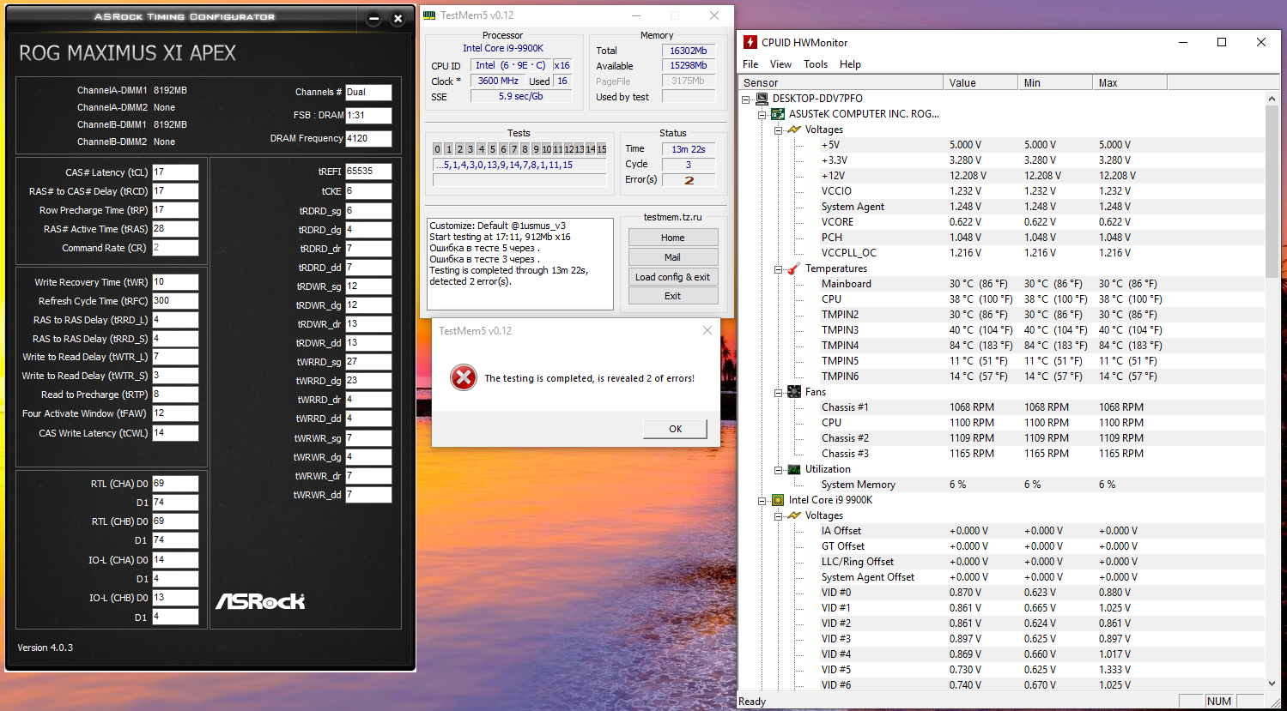Click the Voltages icon under ASUSTeK board
The image size is (1287, 711).
pyautogui.click(x=794, y=130)
